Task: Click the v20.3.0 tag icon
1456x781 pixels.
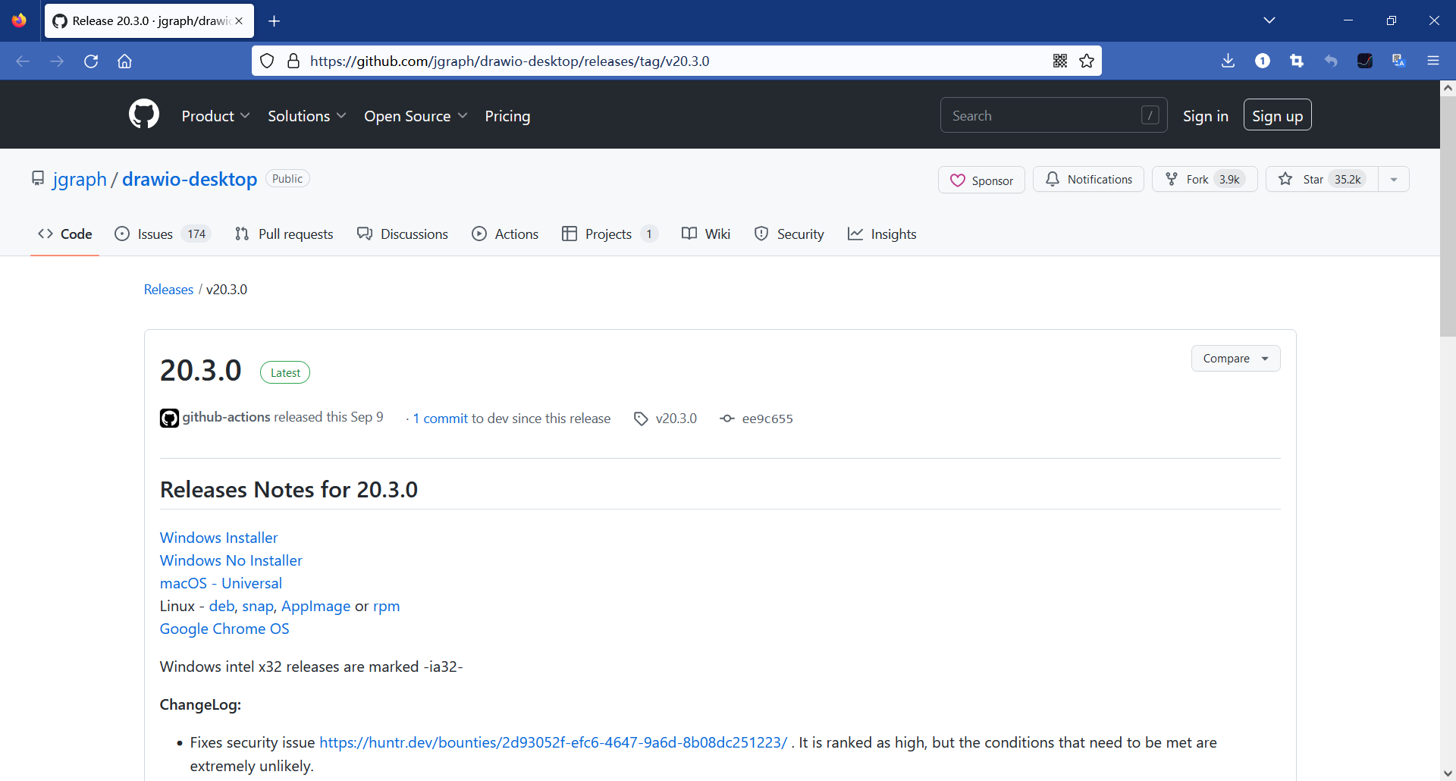Action: 641,419
